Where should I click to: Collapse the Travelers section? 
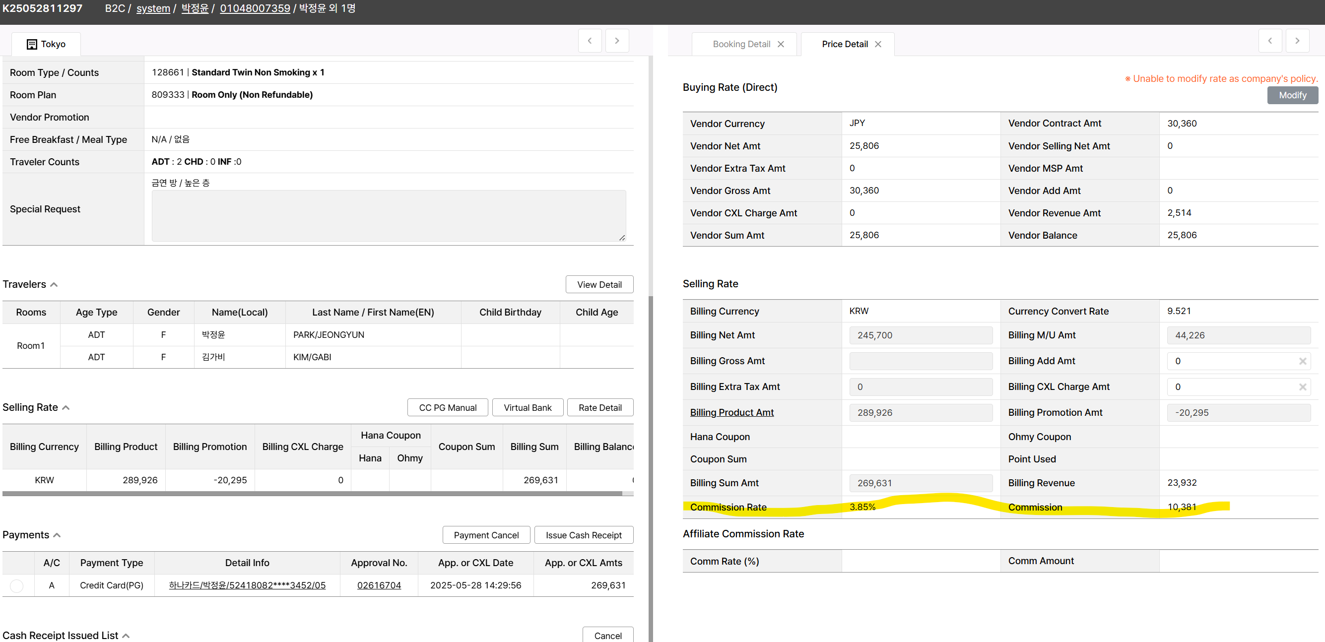[x=54, y=284]
